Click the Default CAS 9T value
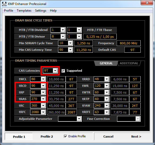The height and width of the screenshot is (145, 155). coord(132,50)
